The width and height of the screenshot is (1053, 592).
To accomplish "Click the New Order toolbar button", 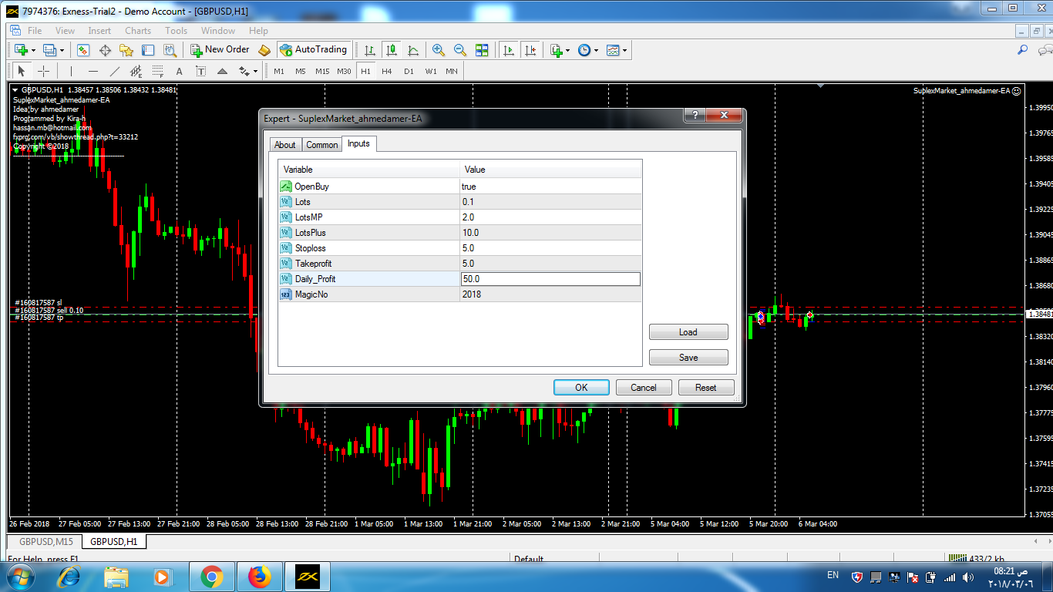I will [220, 50].
